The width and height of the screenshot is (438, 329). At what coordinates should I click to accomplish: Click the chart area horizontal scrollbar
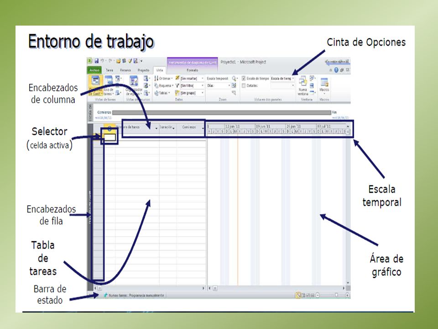click(x=276, y=288)
